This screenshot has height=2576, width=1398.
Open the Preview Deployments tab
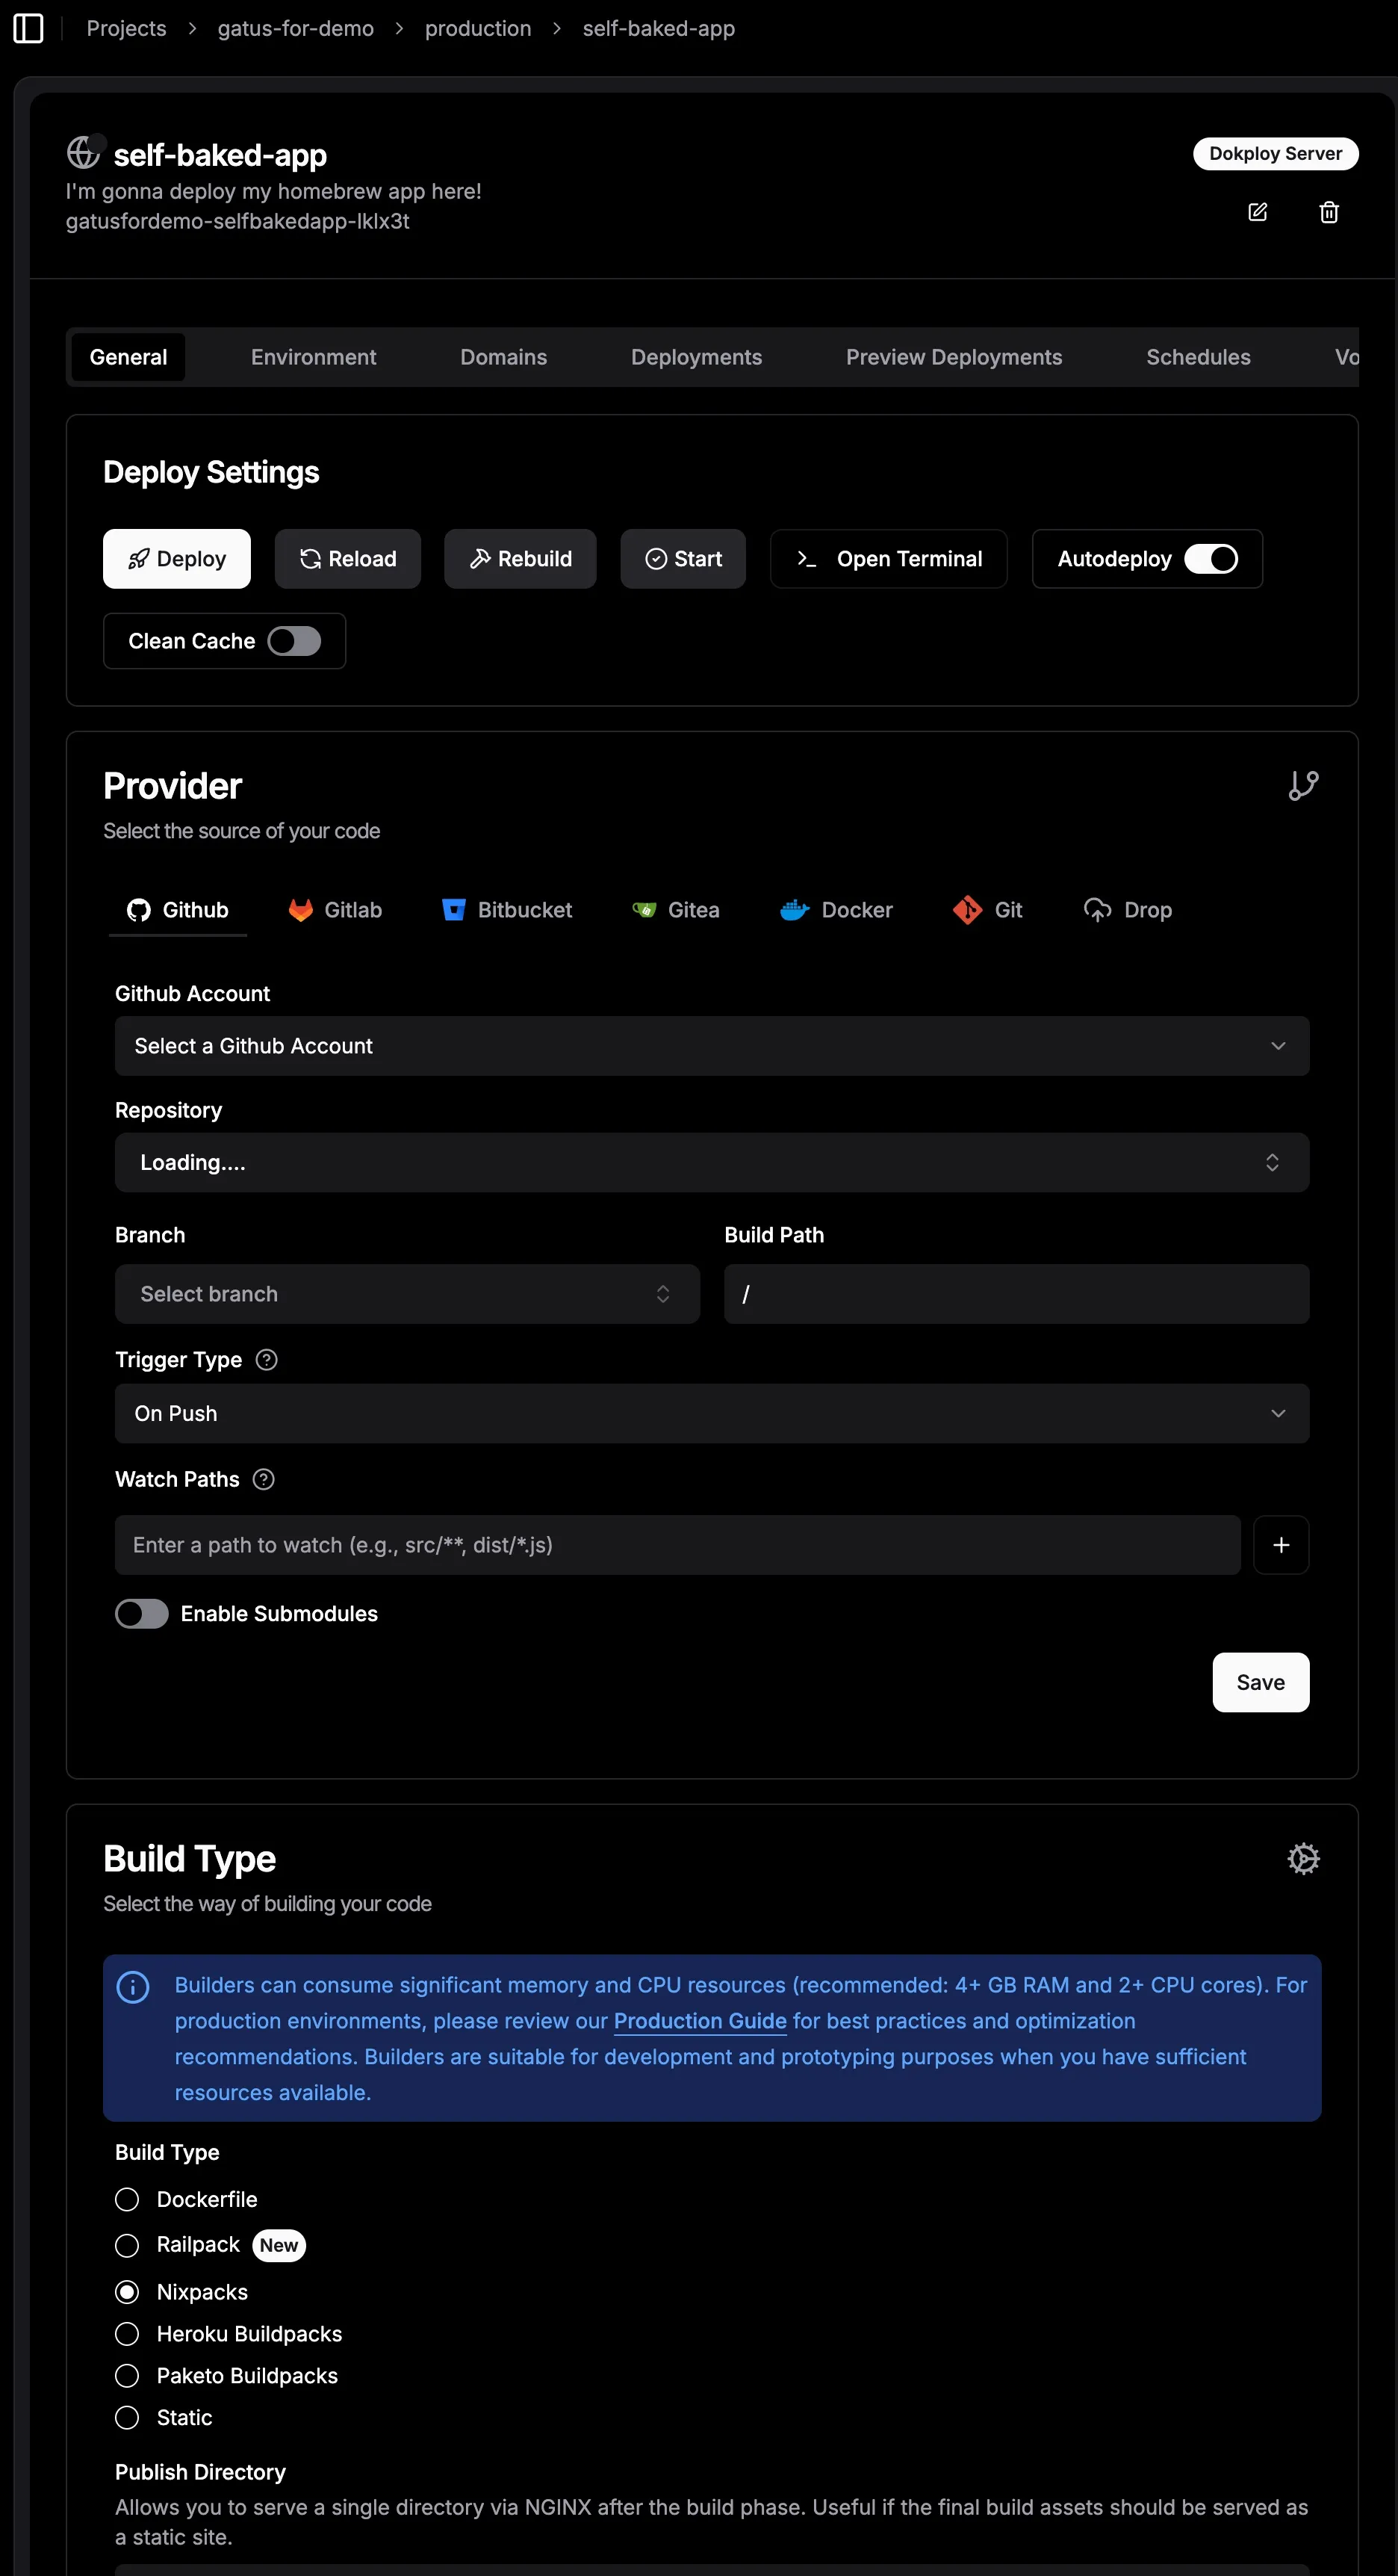(954, 357)
